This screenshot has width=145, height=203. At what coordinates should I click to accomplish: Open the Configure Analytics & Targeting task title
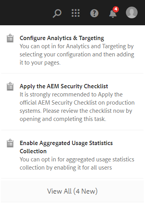click(x=62, y=38)
